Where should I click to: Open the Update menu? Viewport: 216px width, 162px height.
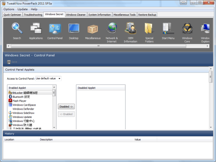22,9
